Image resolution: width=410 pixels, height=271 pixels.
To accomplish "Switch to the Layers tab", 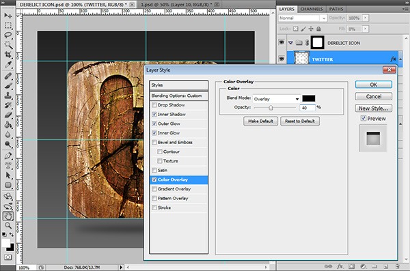I will click(287, 9).
